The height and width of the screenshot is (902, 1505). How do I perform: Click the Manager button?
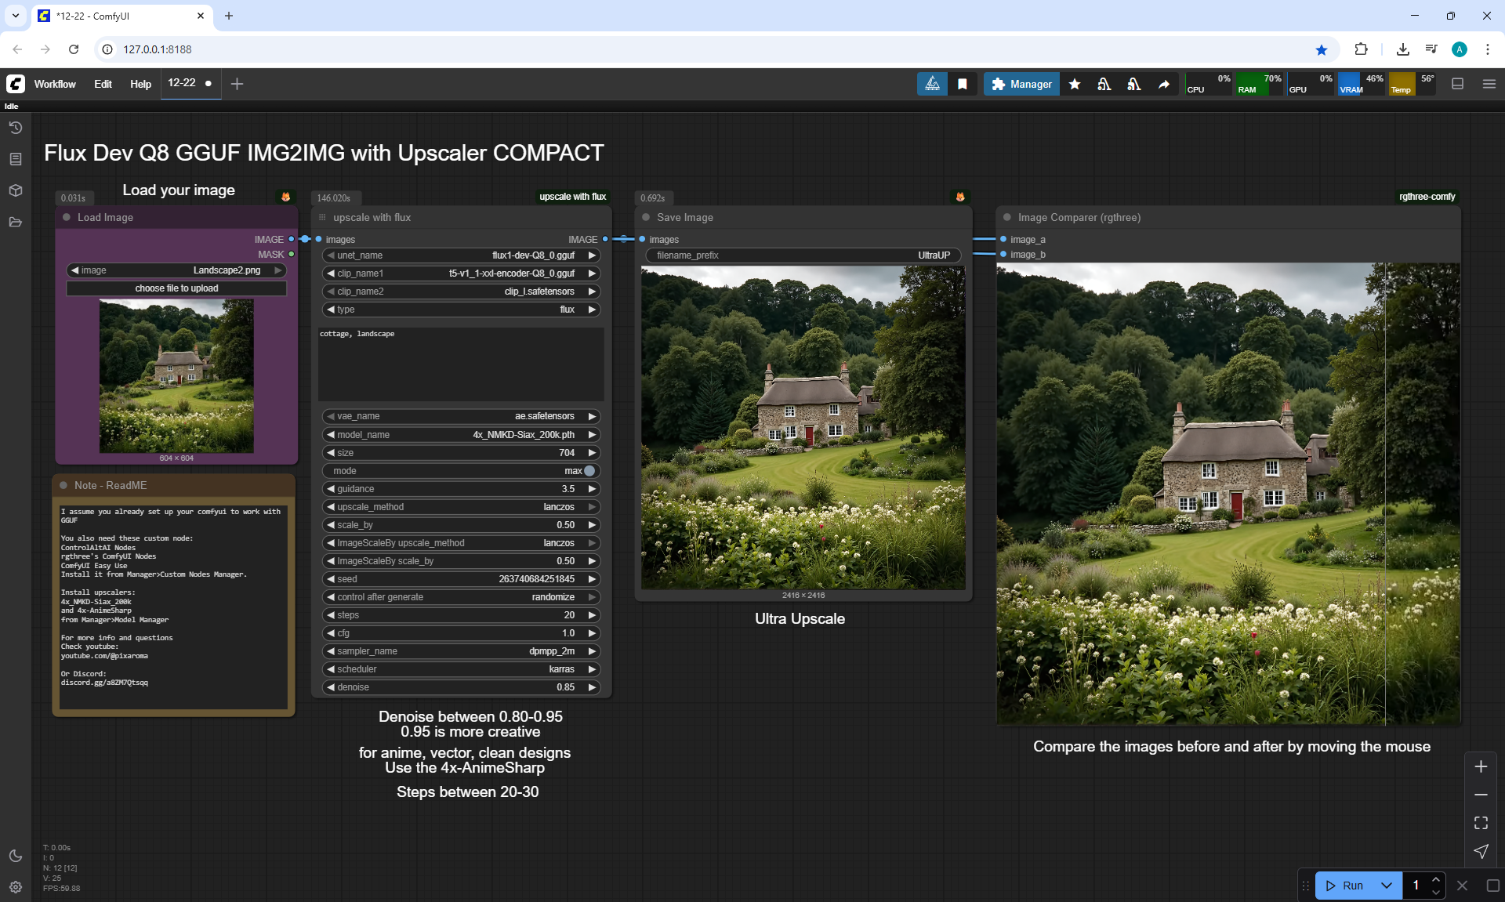pos(1021,84)
